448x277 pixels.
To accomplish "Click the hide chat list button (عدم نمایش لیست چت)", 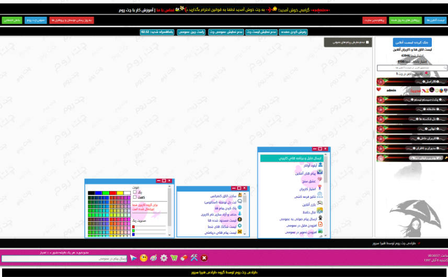I will click(261, 32).
